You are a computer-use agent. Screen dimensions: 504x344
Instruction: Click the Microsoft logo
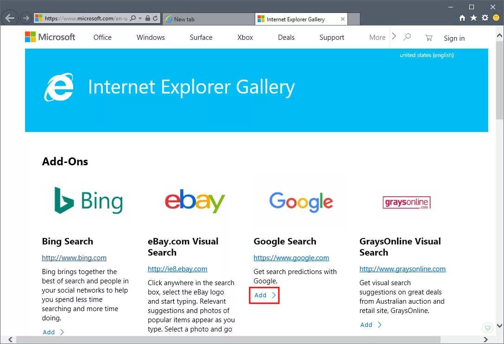pyautogui.click(x=50, y=37)
